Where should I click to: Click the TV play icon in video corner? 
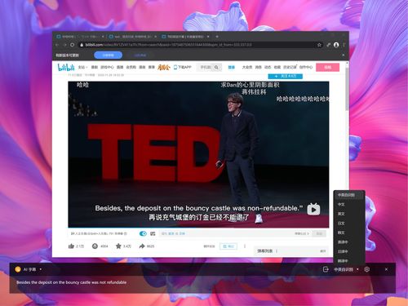coord(313,209)
